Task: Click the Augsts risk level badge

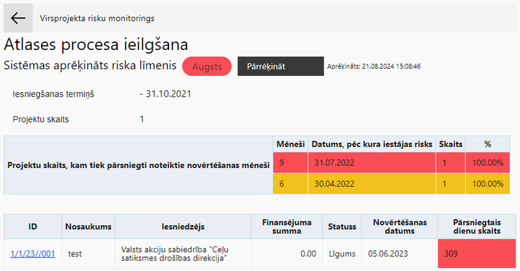Action: point(207,66)
